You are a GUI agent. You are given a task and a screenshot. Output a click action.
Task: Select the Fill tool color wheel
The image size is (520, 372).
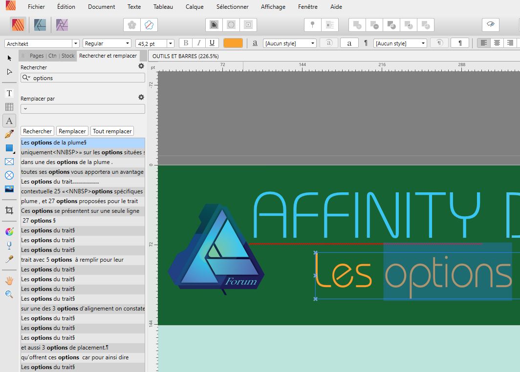[9, 231]
